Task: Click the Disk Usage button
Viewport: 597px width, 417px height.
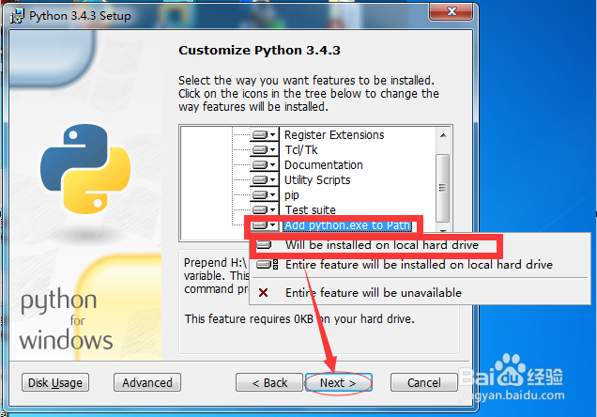Action: coord(55,382)
